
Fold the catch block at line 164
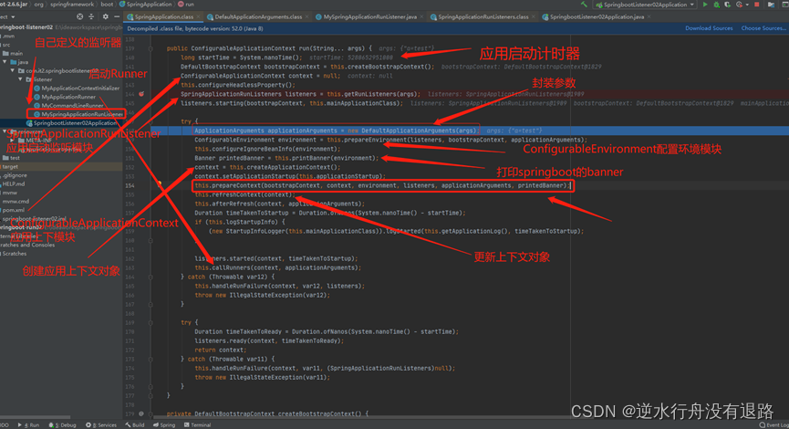pos(151,277)
